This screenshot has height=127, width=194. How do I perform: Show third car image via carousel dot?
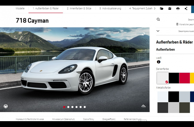click(x=72, y=107)
